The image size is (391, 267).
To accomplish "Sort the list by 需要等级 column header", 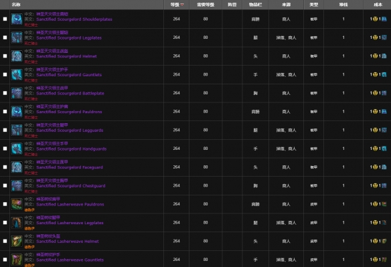I will (206, 5).
